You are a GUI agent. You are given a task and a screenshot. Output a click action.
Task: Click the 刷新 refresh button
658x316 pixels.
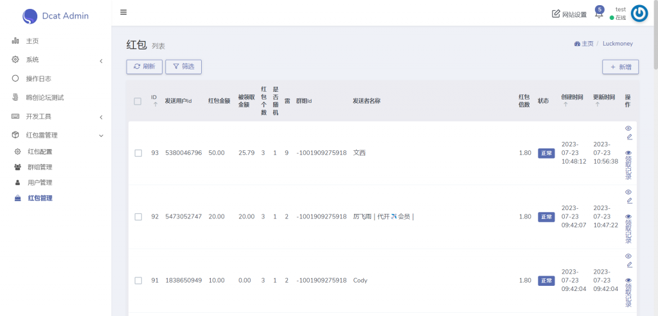pos(145,67)
